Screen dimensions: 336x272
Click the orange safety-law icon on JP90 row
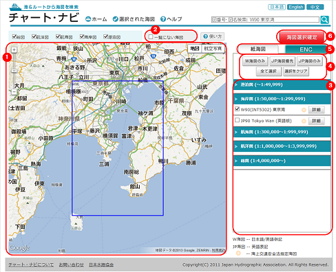[304, 121]
